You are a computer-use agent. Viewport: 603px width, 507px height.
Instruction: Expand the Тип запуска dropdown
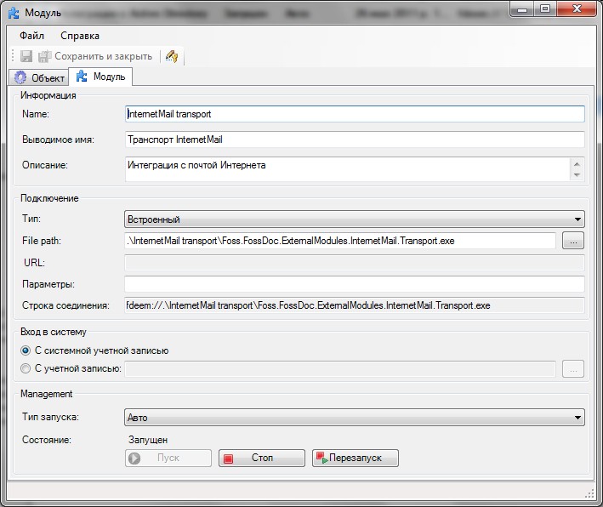pos(354,418)
